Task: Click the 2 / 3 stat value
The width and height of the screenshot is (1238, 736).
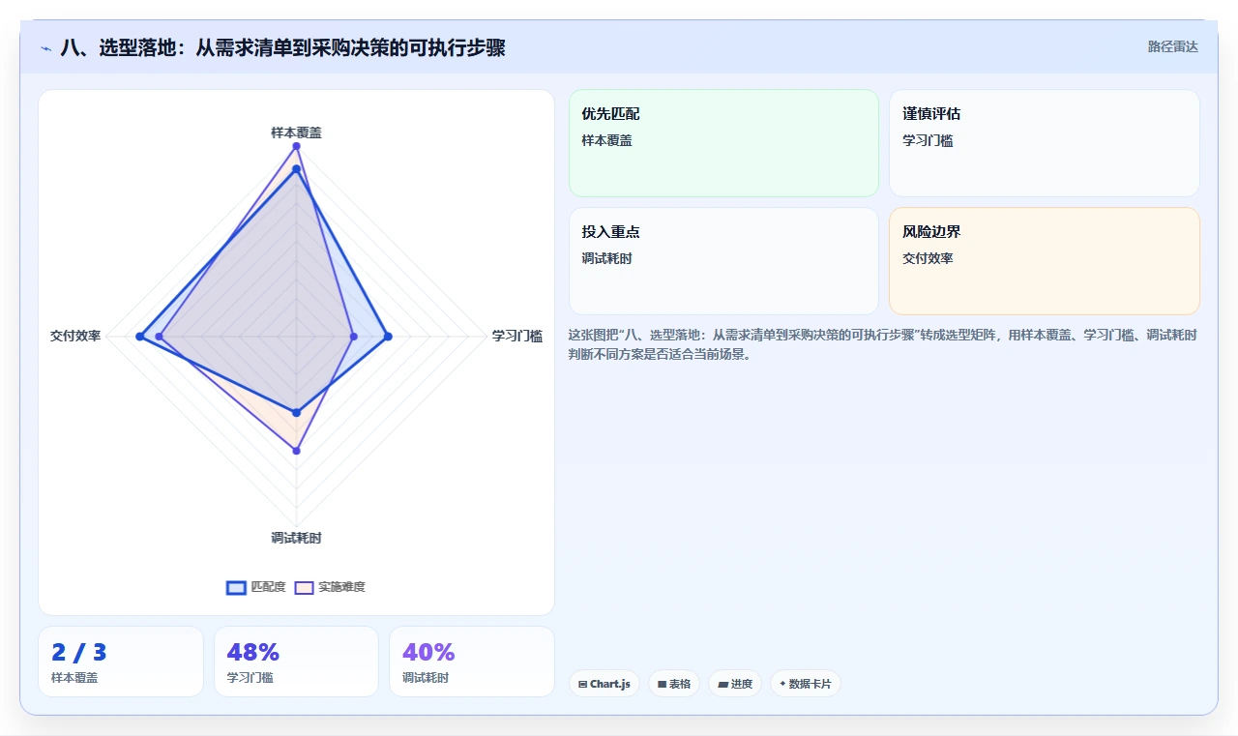Action: (79, 653)
